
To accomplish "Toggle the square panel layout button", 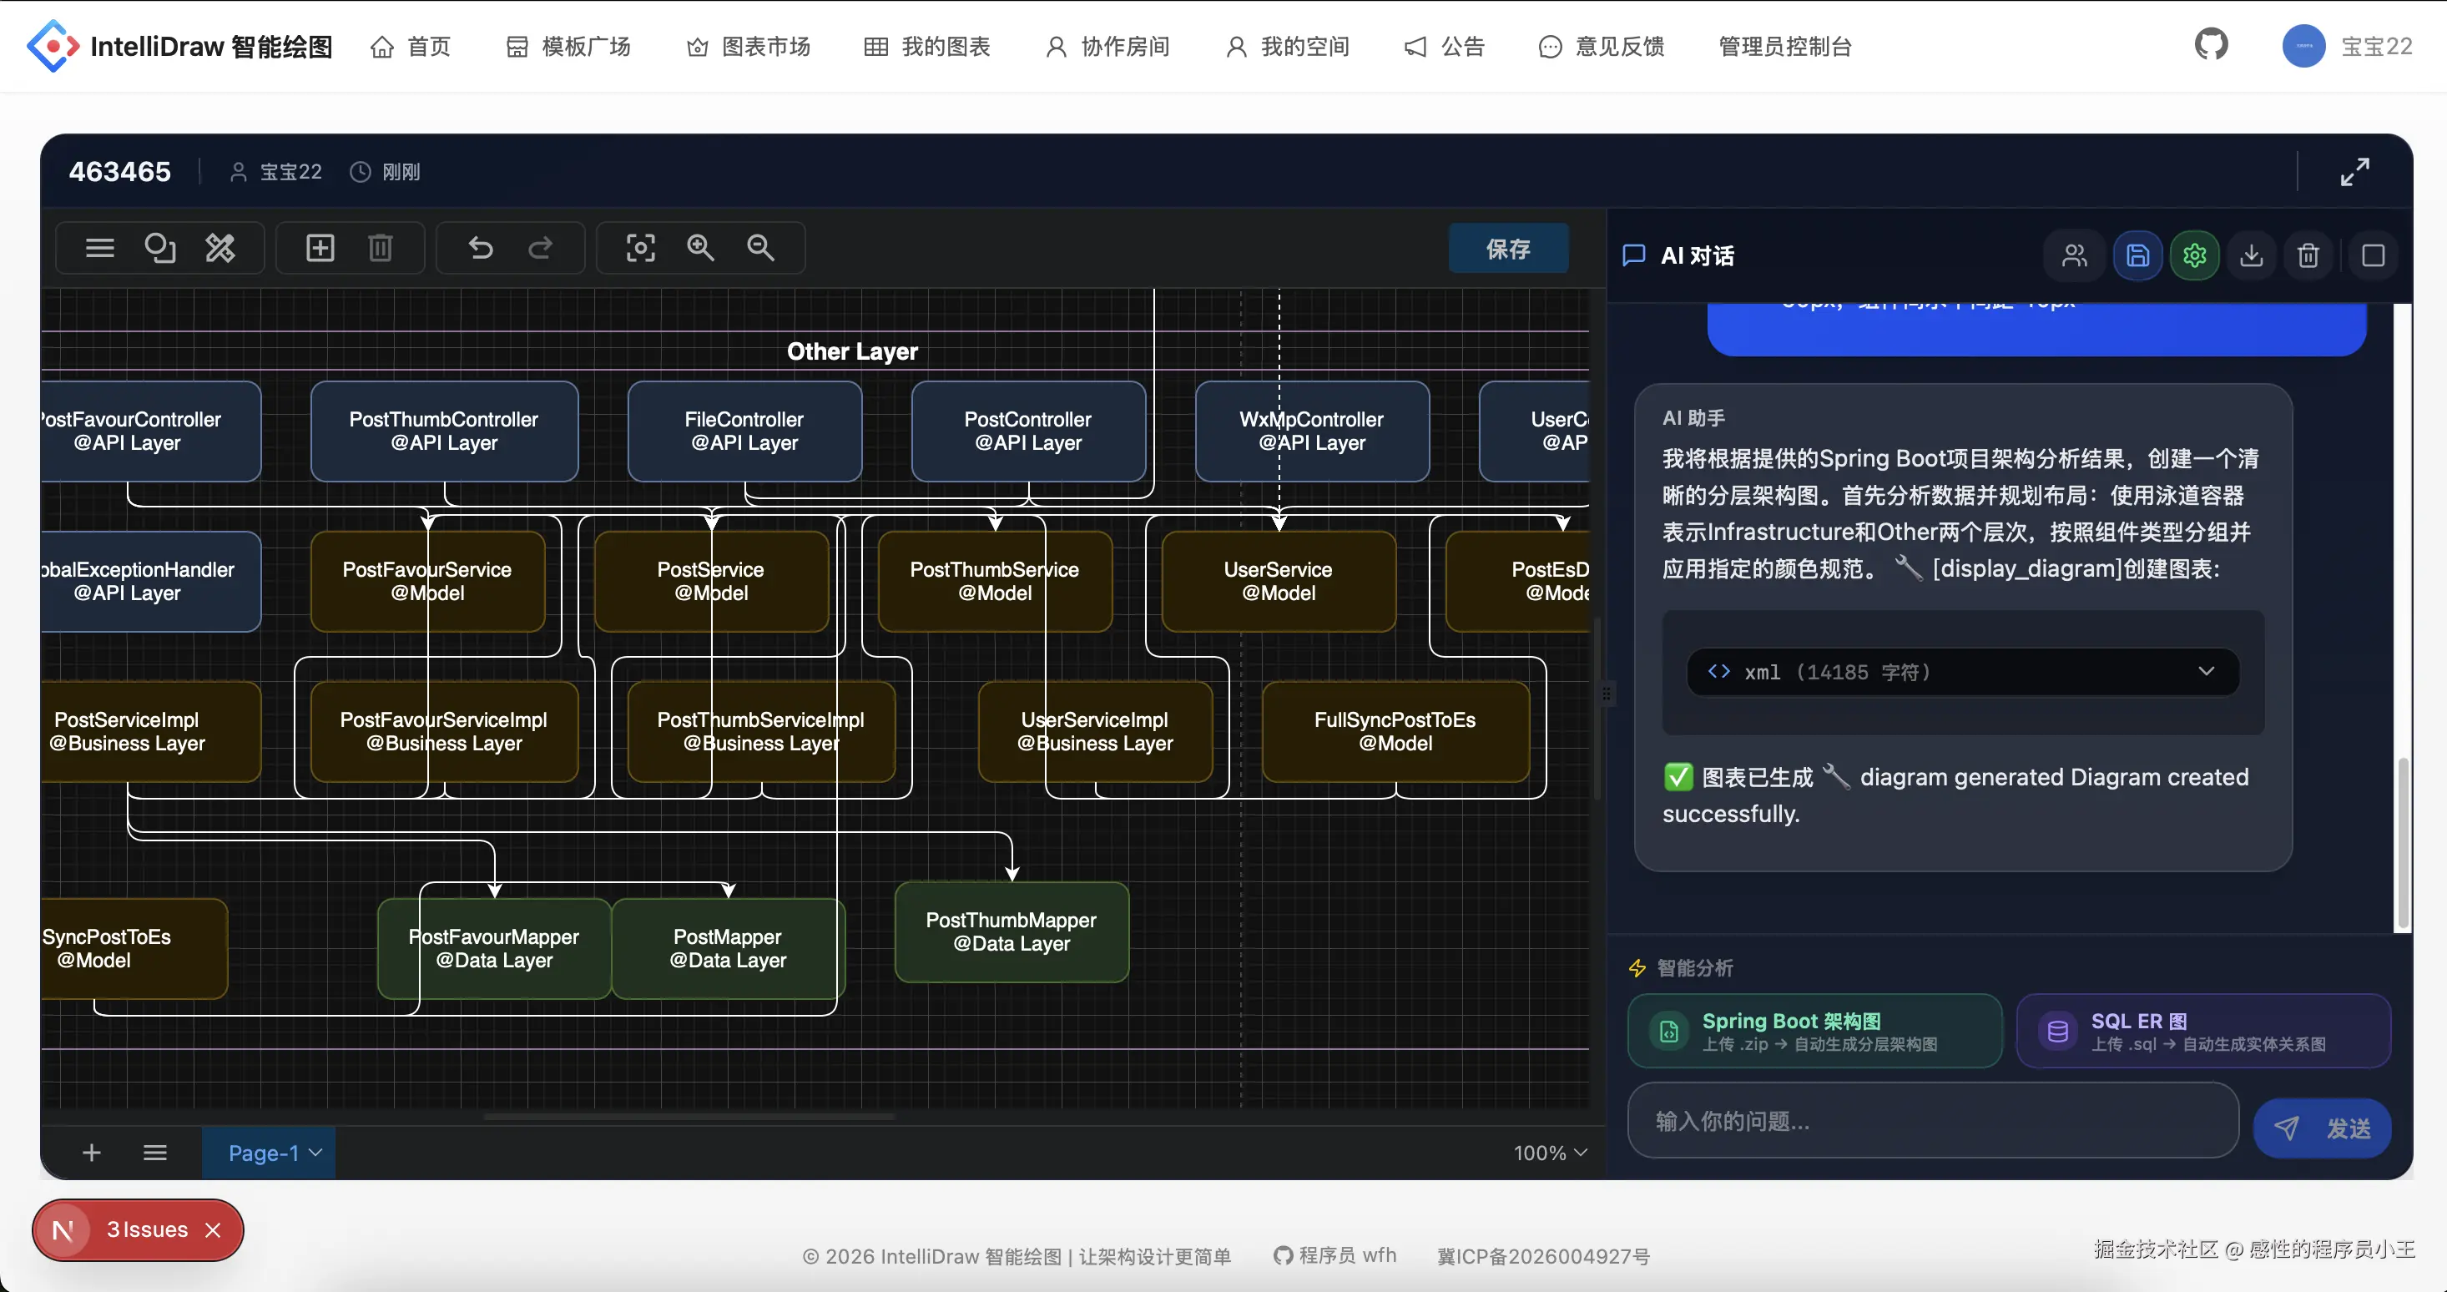I will (x=2373, y=255).
